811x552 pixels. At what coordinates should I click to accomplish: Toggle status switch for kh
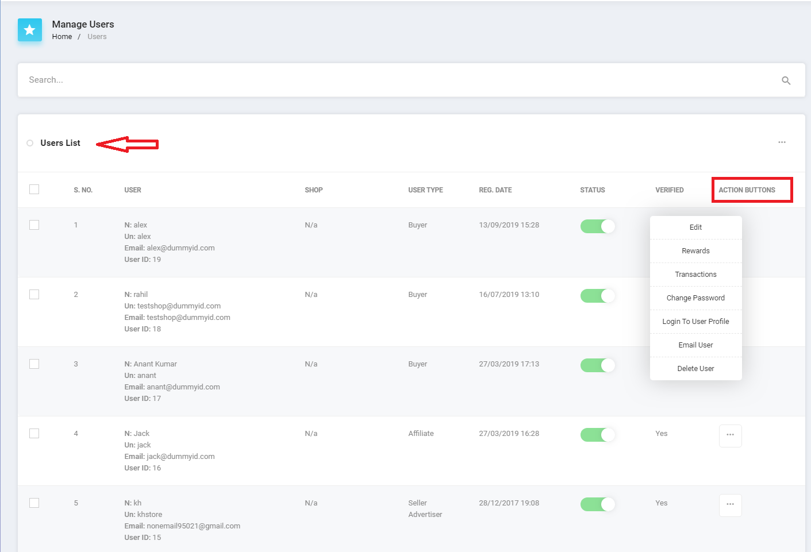tap(598, 504)
